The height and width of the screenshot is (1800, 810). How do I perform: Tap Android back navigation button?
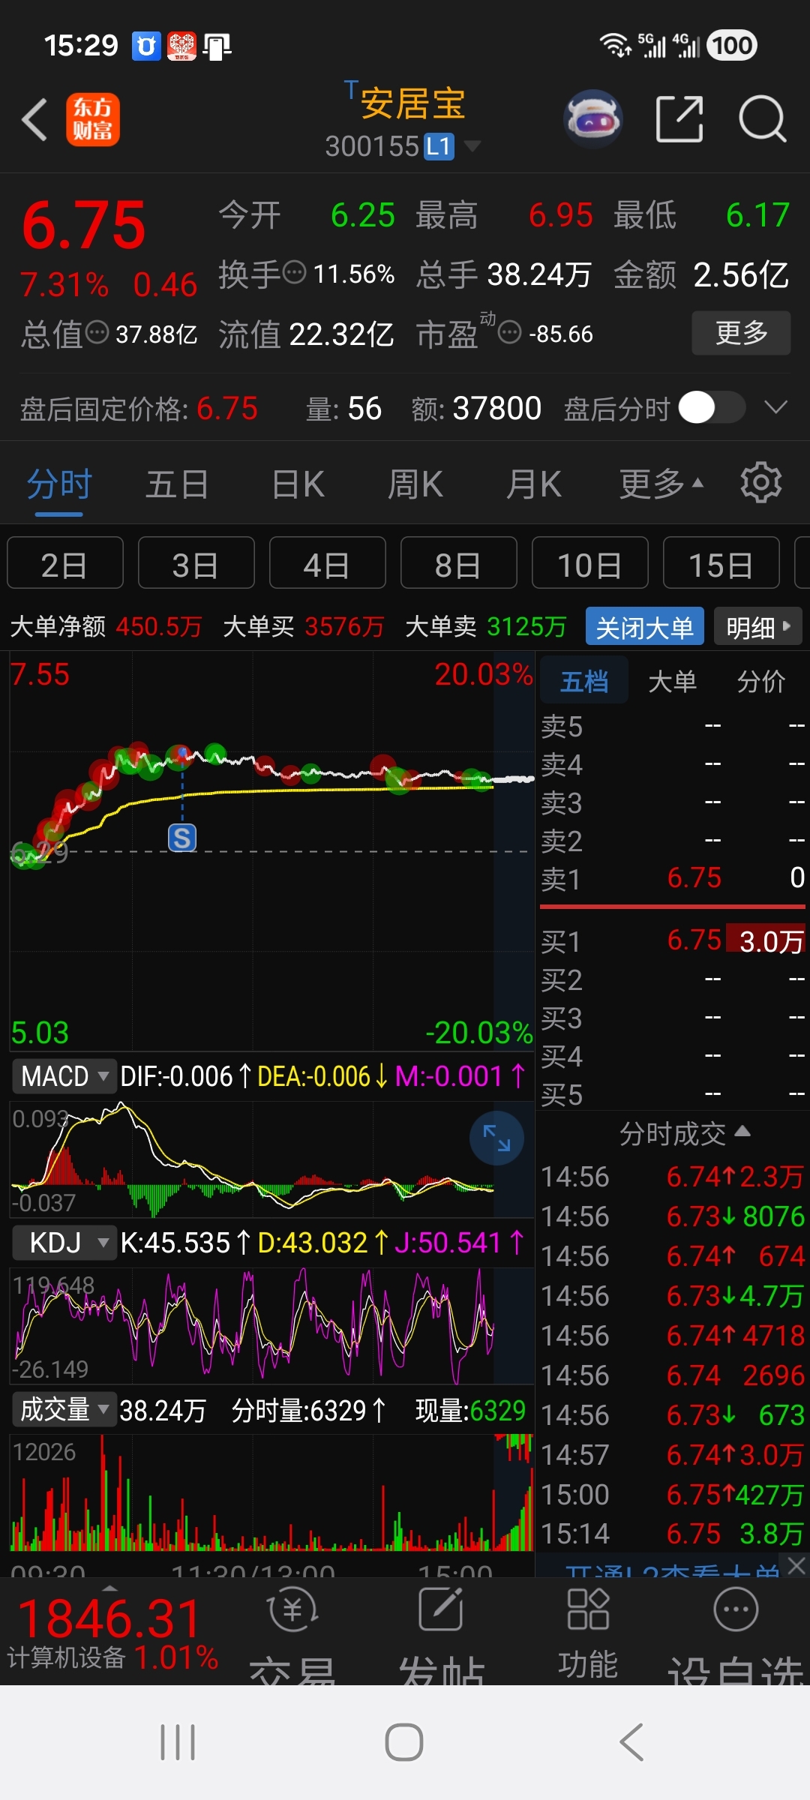(x=631, y=1741)
